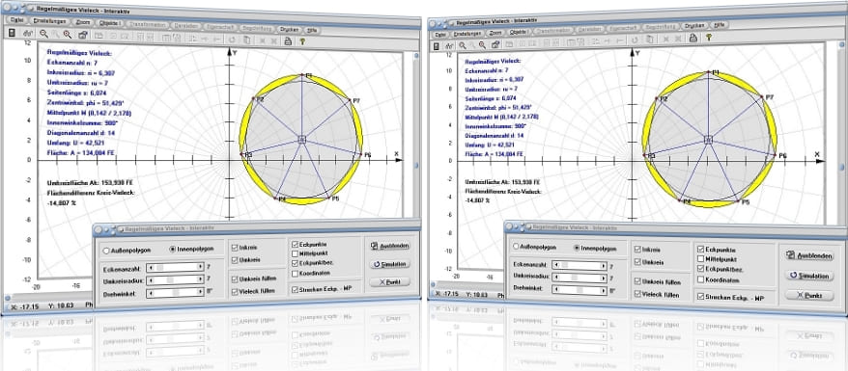Click the red zoom magnifier in left window toolbar
The image size is (848, 371).
point(67,35)
